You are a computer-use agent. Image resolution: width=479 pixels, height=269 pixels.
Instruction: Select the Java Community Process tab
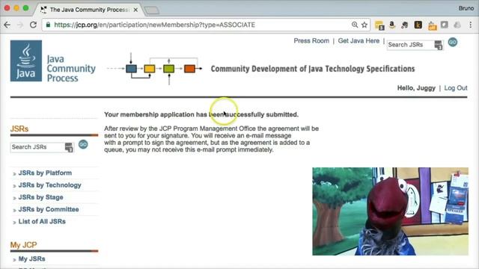pyautogui.click(x=88, y=10)
